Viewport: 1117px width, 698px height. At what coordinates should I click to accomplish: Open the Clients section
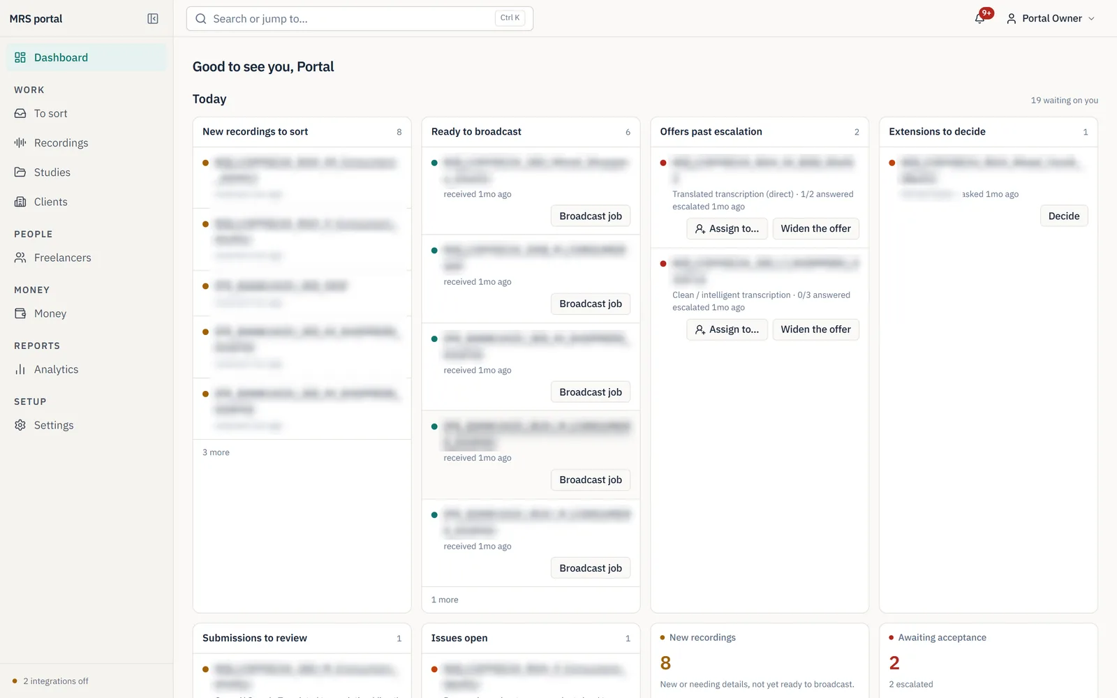(87, 202)
